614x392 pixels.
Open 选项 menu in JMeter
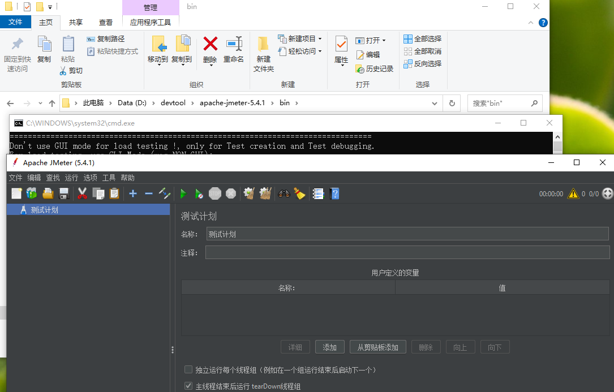click(x=90, y=178)
